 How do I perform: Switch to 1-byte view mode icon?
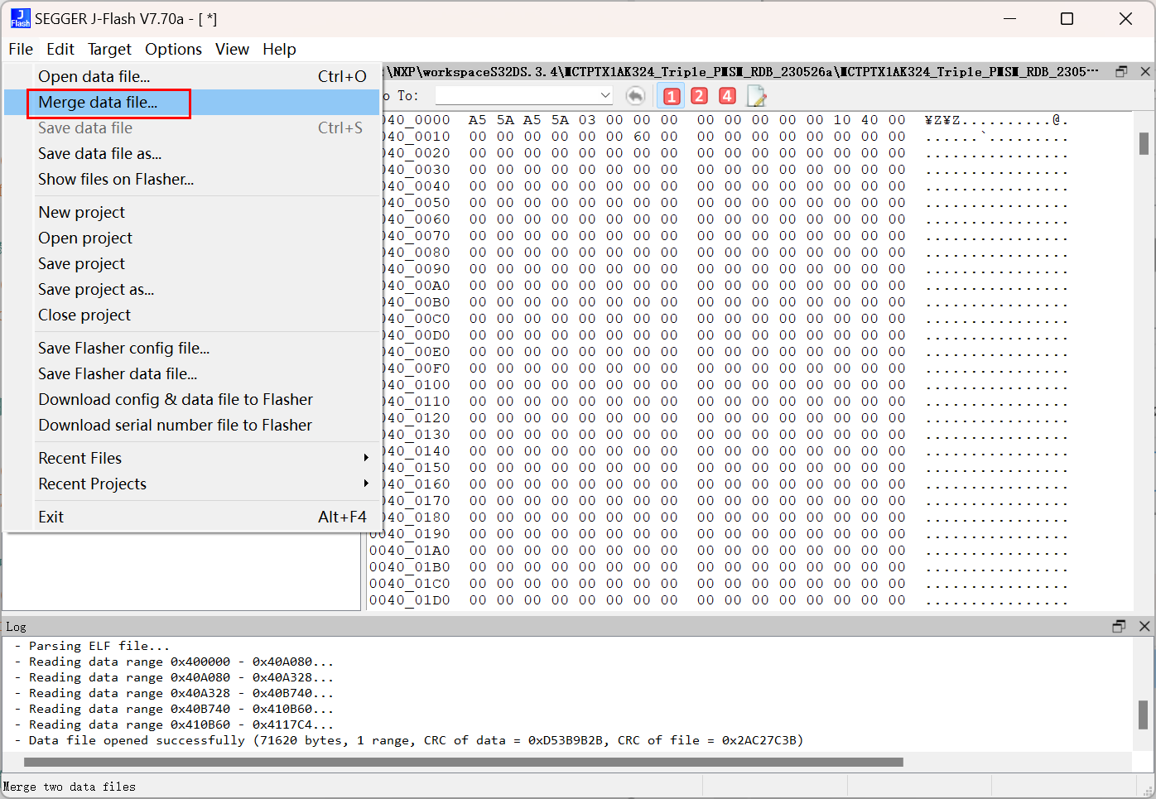click(672, 96)
